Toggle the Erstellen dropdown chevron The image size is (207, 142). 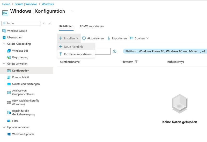pos(78,38)
